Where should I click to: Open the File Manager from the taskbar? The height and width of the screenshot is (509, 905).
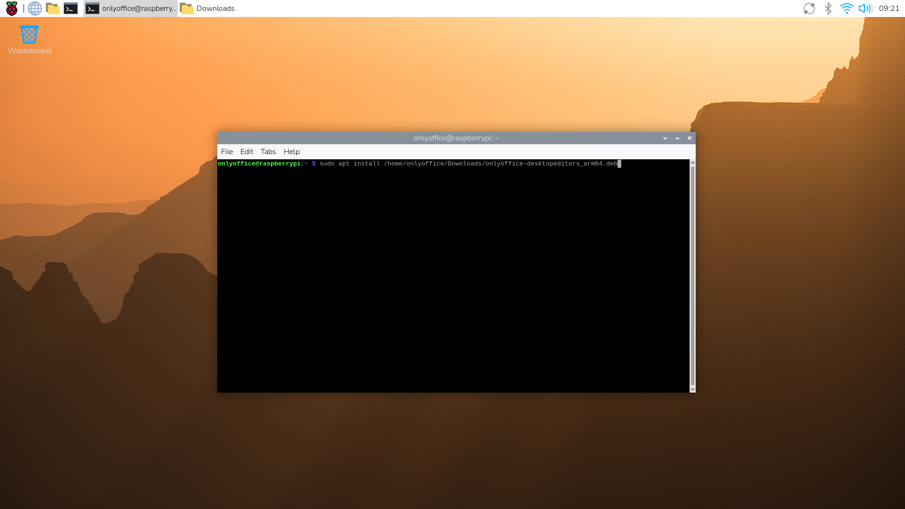coord(53,8)
